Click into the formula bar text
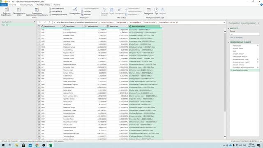 [x=138, y=22]
